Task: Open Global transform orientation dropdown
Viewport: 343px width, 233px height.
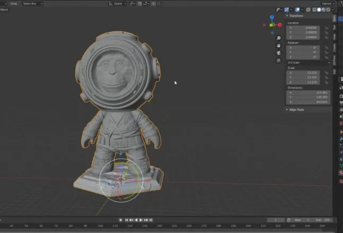Action: [x=118, y=4]
